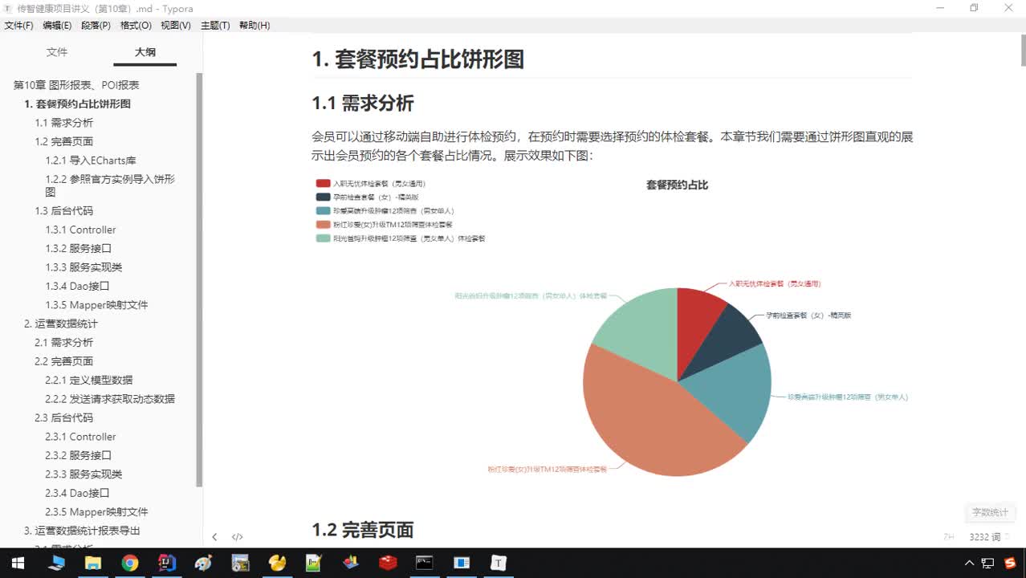Viewport: 1026px width, 578px height.
Task: Open outline entry 1.3.1 Controller
Action: (80, 230)
